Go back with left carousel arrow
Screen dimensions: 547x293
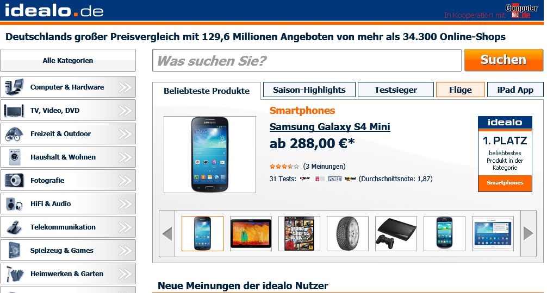tap(167, 233)
